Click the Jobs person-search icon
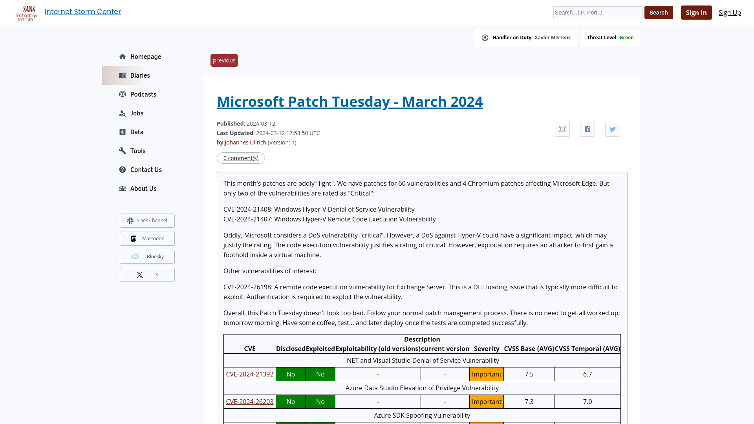Screen dimensions: 754x424 click(123, 113)
